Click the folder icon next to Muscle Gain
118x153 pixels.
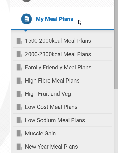click(19, 133)
